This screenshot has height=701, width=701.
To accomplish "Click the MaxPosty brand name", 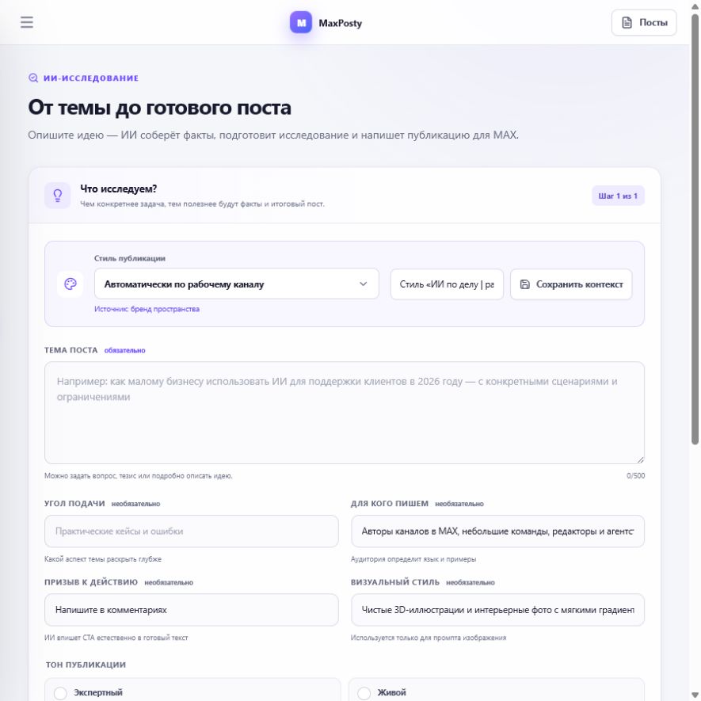I will coord(341,23).
